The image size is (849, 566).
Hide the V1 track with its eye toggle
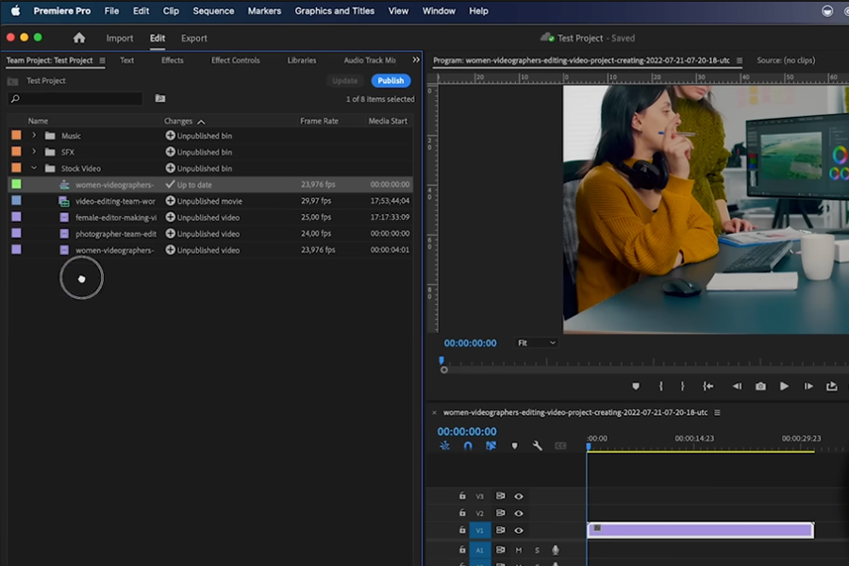tap(519, 530)
